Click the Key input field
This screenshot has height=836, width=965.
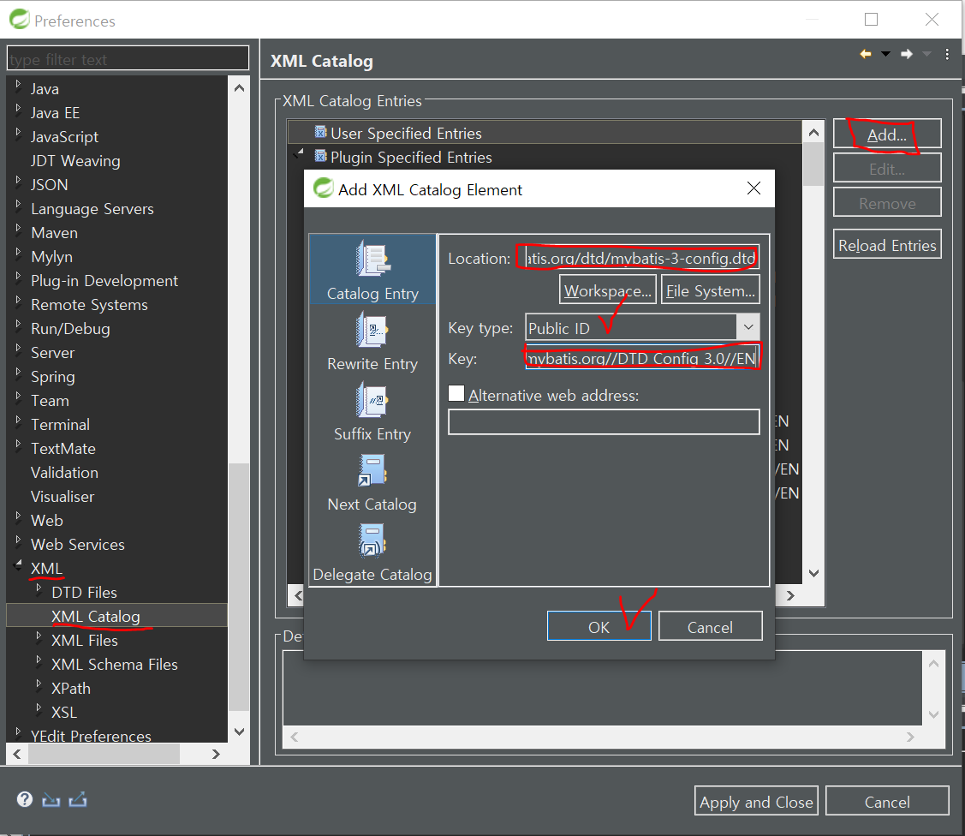click(x=642, y=358)
